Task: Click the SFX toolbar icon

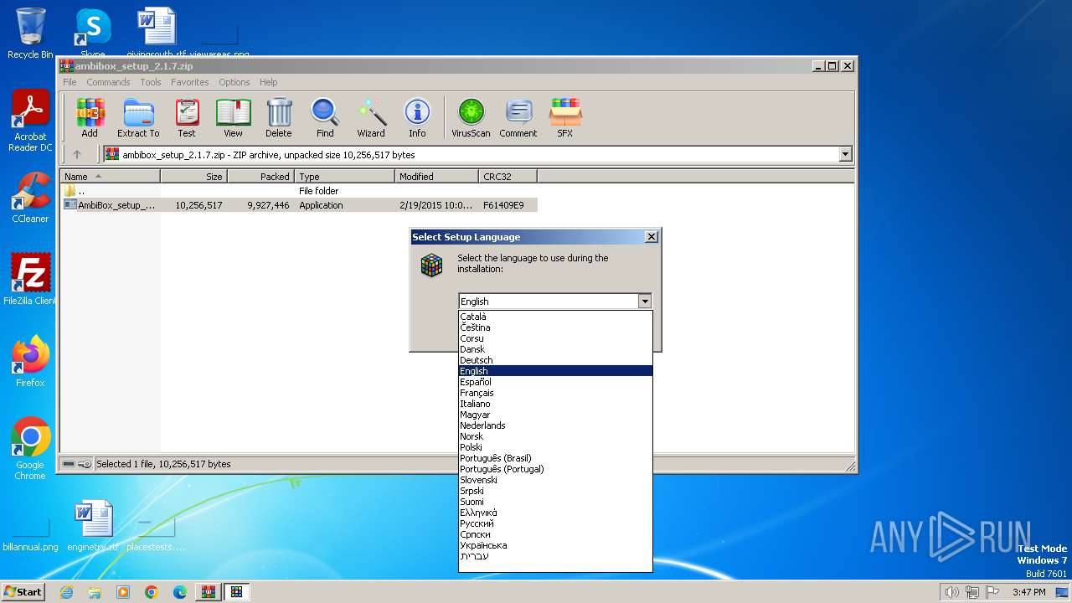Action: click(x=565, y=117)
